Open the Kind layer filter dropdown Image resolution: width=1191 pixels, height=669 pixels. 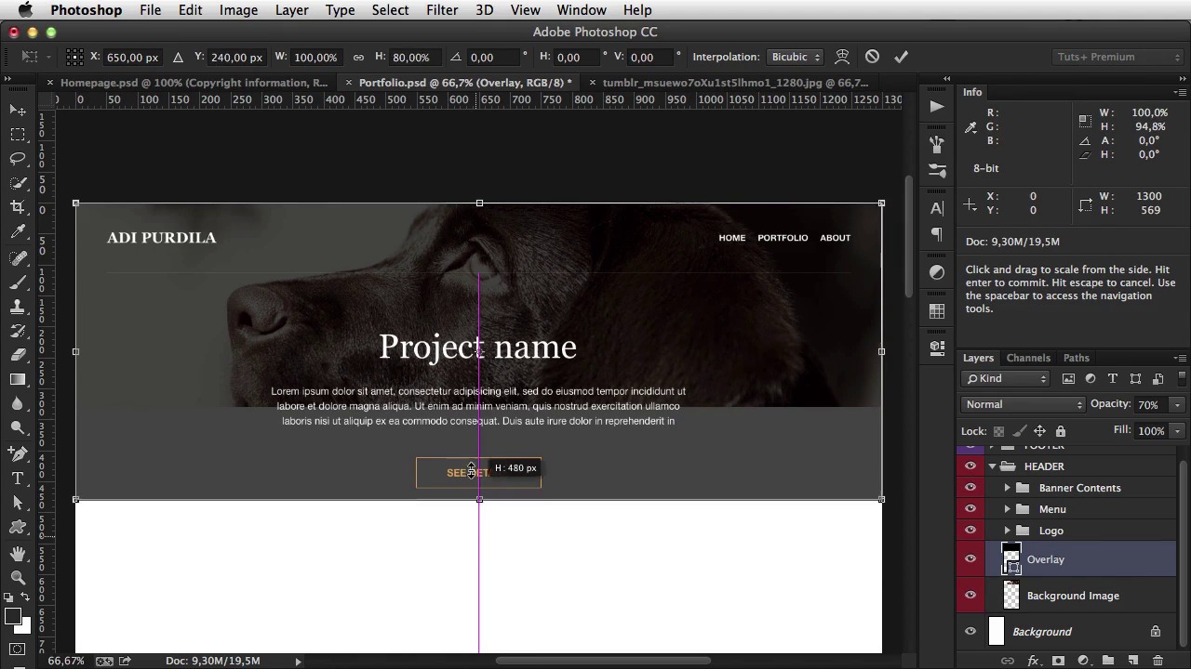(x=1006, y=379)
